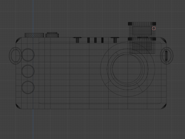Click the rightmost of three vertical top bars

point(102,40)
